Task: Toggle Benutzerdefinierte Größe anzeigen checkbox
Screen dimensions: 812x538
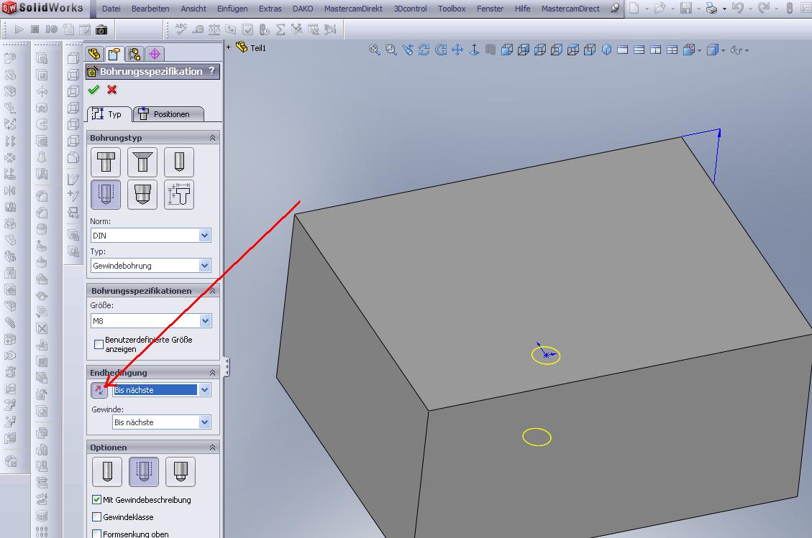Action: tap(99, 344)
